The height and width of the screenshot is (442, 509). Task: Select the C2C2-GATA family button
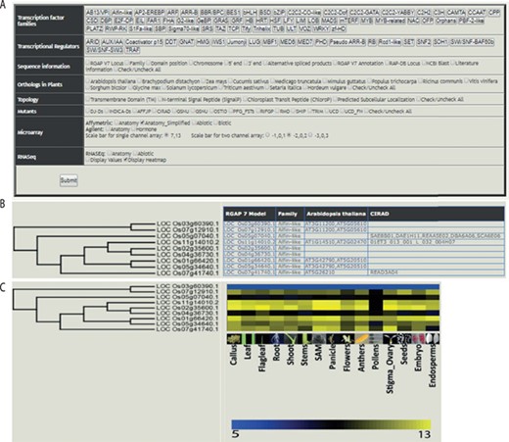364,13
